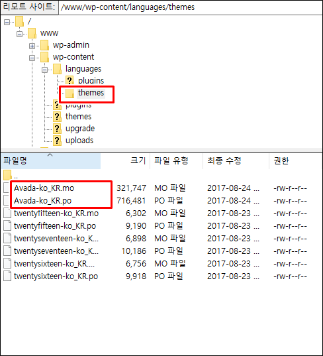Image resolution: width=323 pixels, height=356 pixels.
Task: Select plugins folder under languages
Action: pos(91,81)
